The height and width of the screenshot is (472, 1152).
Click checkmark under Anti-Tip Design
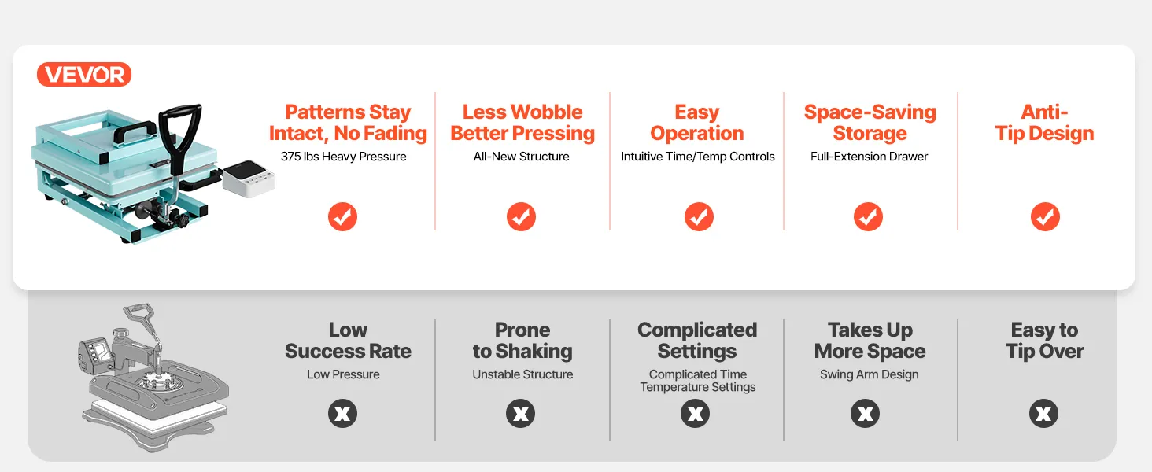coord(1045,216)
